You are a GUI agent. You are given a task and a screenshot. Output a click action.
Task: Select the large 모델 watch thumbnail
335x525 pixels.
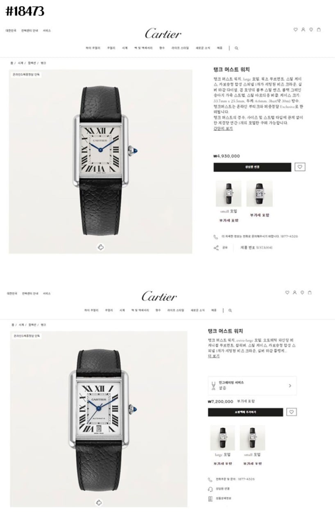tap(223, 438)
